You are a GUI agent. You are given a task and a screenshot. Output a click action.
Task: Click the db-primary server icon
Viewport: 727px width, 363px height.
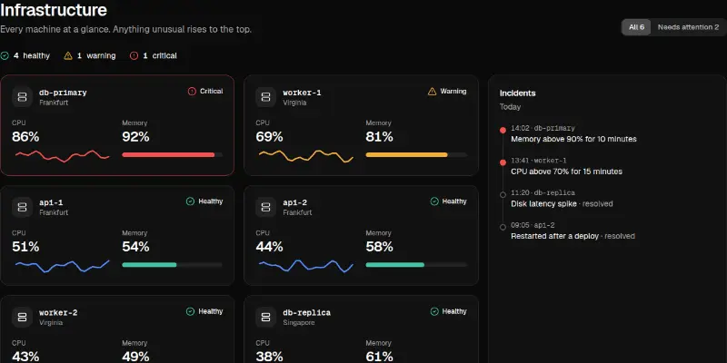tap(22, 97)
